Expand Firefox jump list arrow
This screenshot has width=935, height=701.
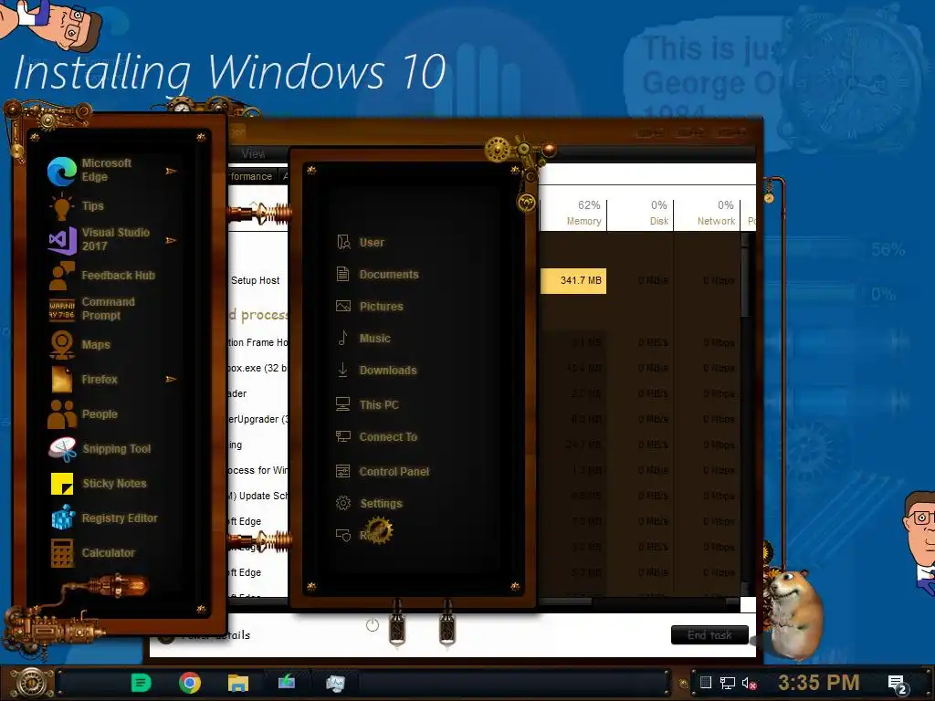pos(171,379)
